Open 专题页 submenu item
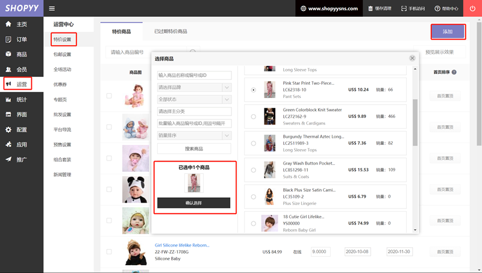 click(x=60, y=99)
